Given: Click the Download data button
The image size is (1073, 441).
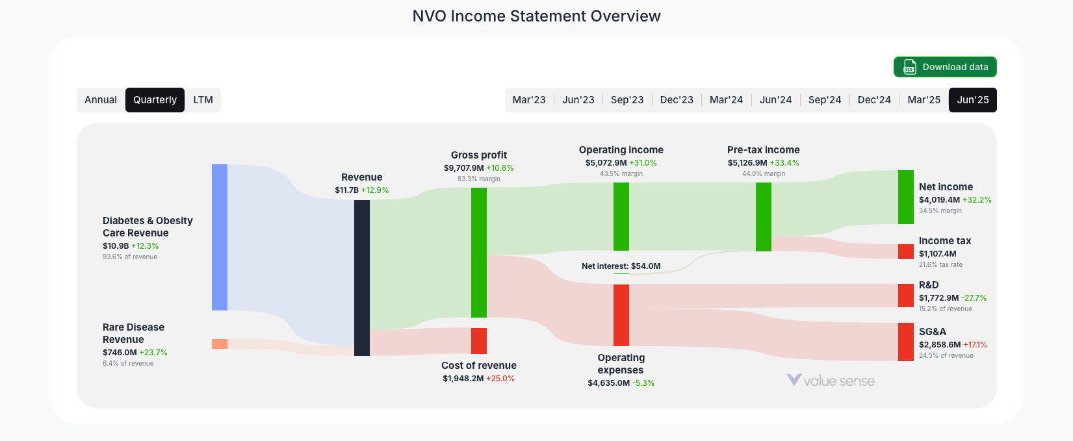Looking at the screenshot, I should 945,67.
